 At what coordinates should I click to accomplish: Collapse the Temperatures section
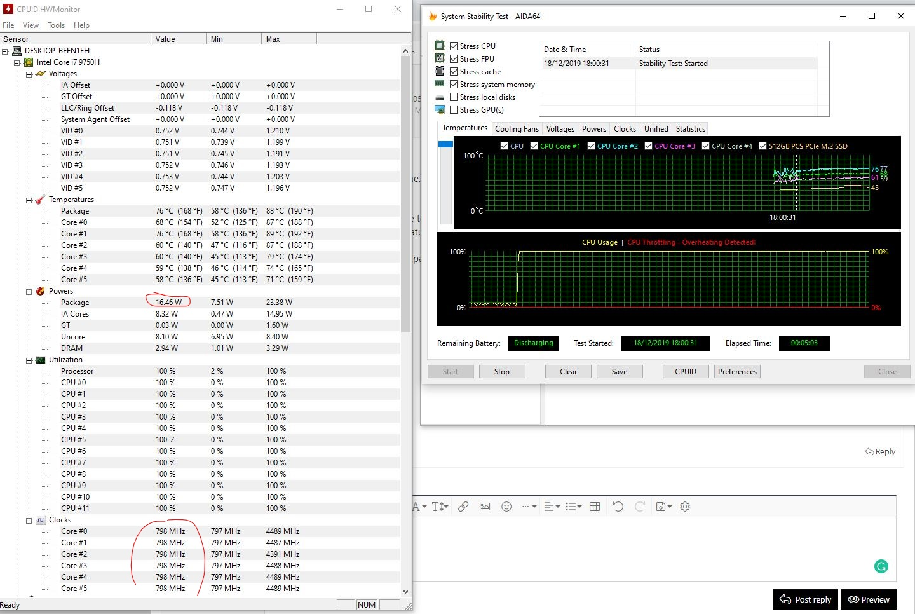[29, 200]
